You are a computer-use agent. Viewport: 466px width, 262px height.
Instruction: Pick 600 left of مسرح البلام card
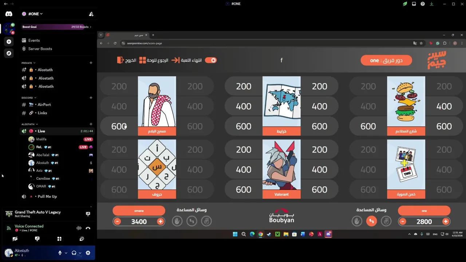(x=119, y=126)
